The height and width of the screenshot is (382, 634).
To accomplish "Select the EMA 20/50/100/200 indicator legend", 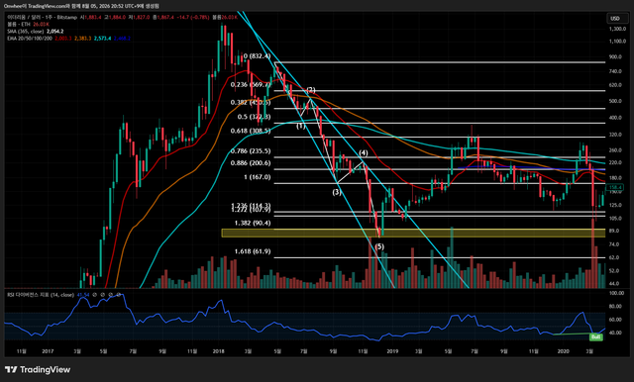I will [x=68, y=38].
